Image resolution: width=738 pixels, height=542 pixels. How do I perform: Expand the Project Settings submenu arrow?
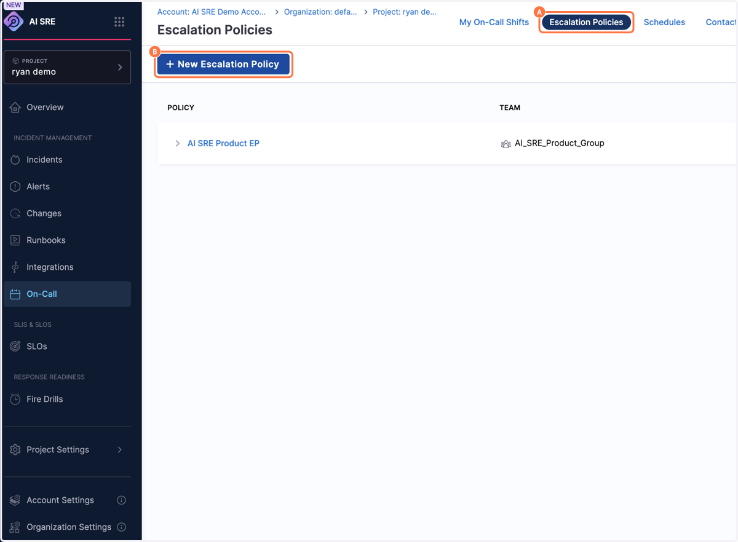(x=120, y=450)
